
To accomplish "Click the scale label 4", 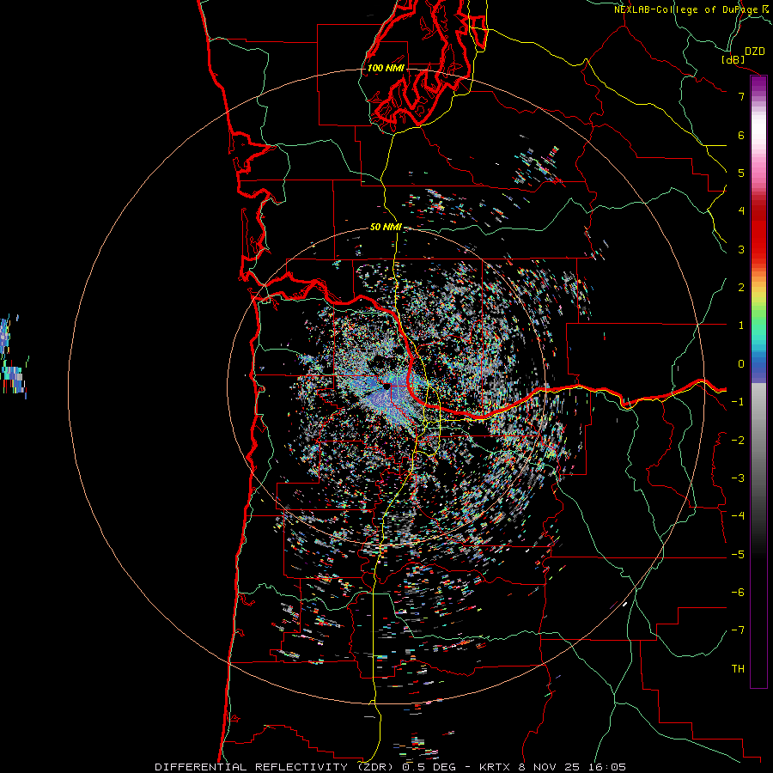I will coord(741,210).
